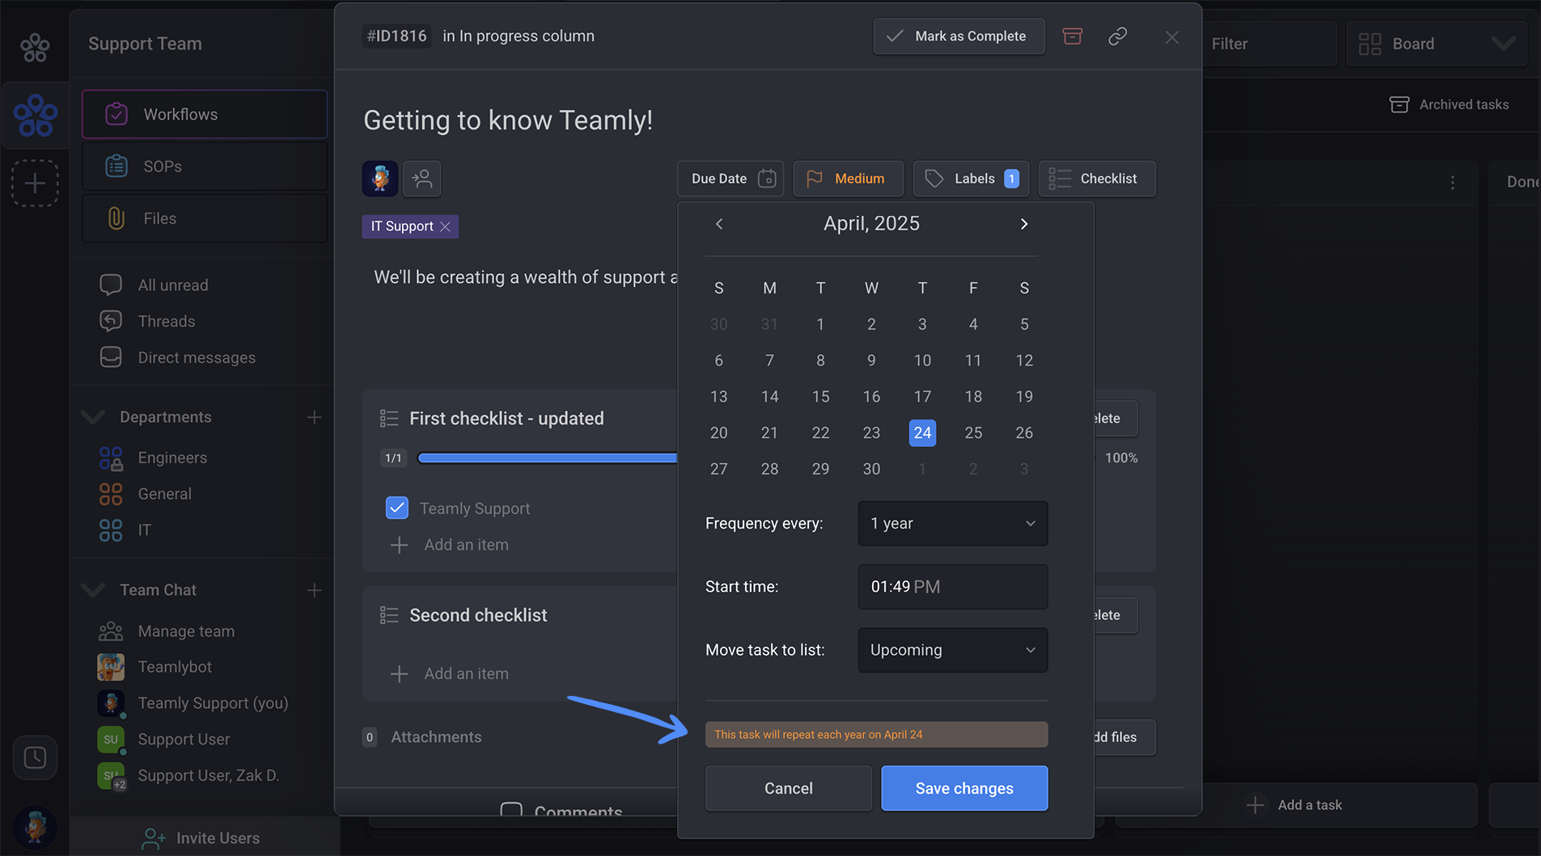Click the task title Getting to know Teamly!
The width and height of the screenshot is (1541, 856).
pos(508,120)
